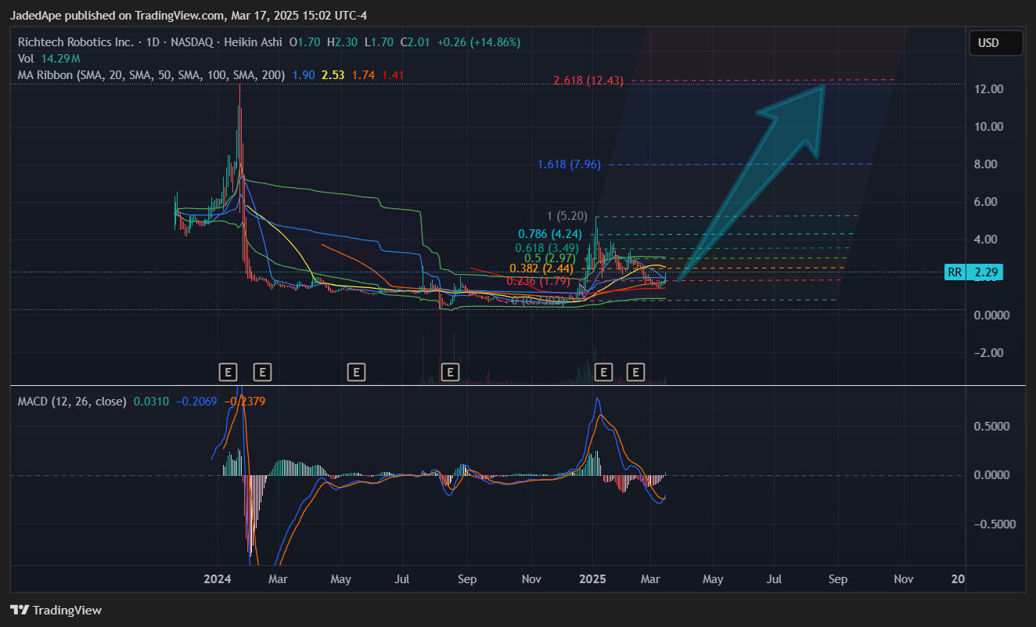
Task: Click the 0.236 (1.79) Fibonacci level label
Action: pos(538,281)
